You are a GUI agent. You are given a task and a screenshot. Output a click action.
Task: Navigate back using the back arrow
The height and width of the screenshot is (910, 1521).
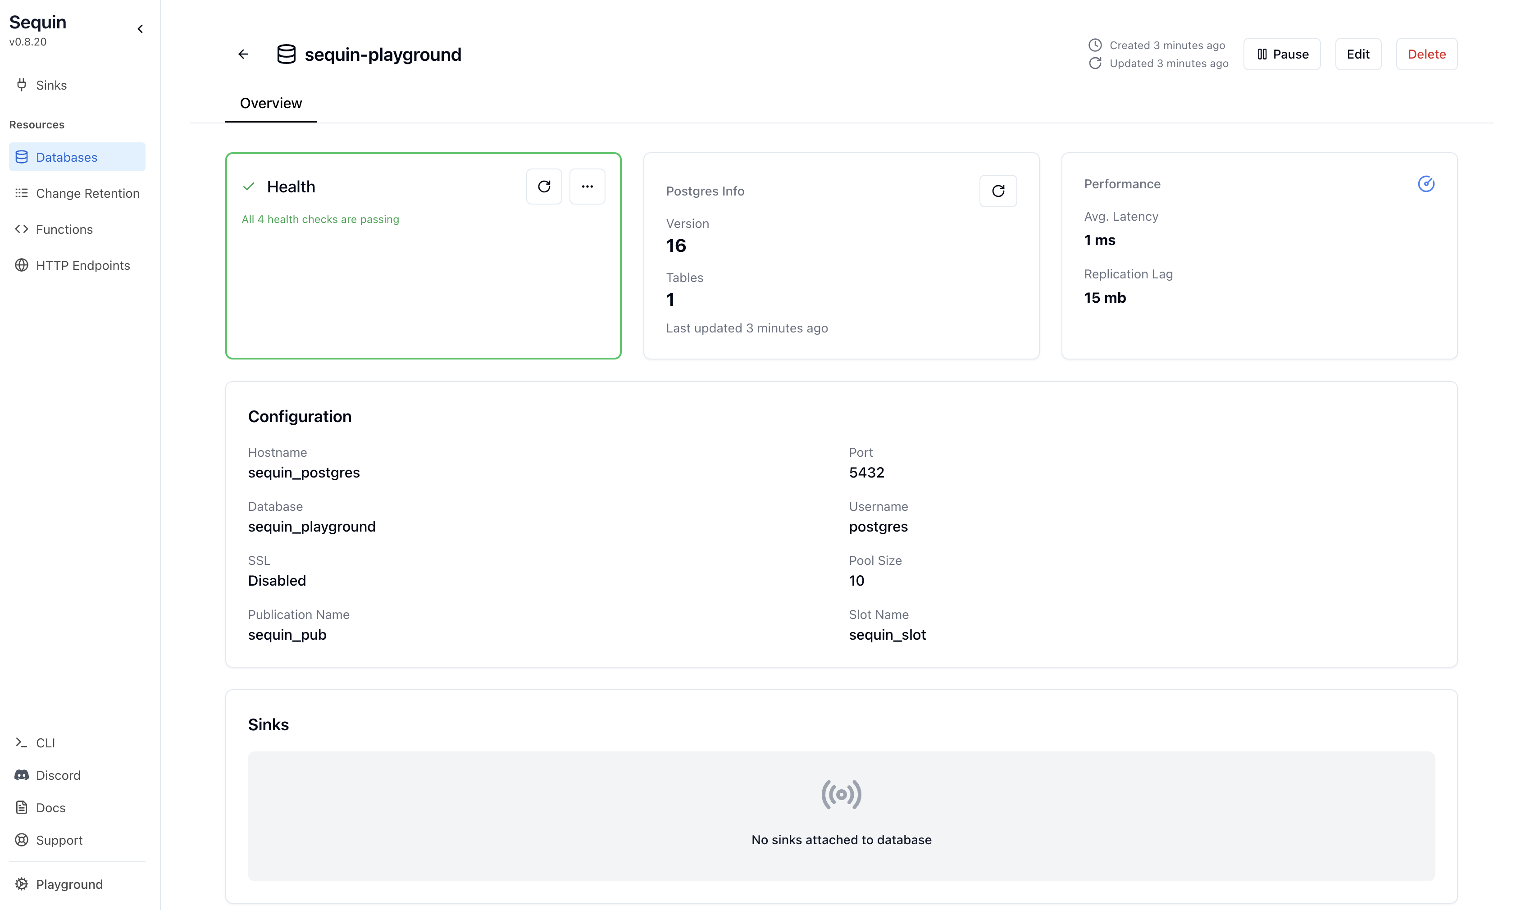[x=243, y=54]
